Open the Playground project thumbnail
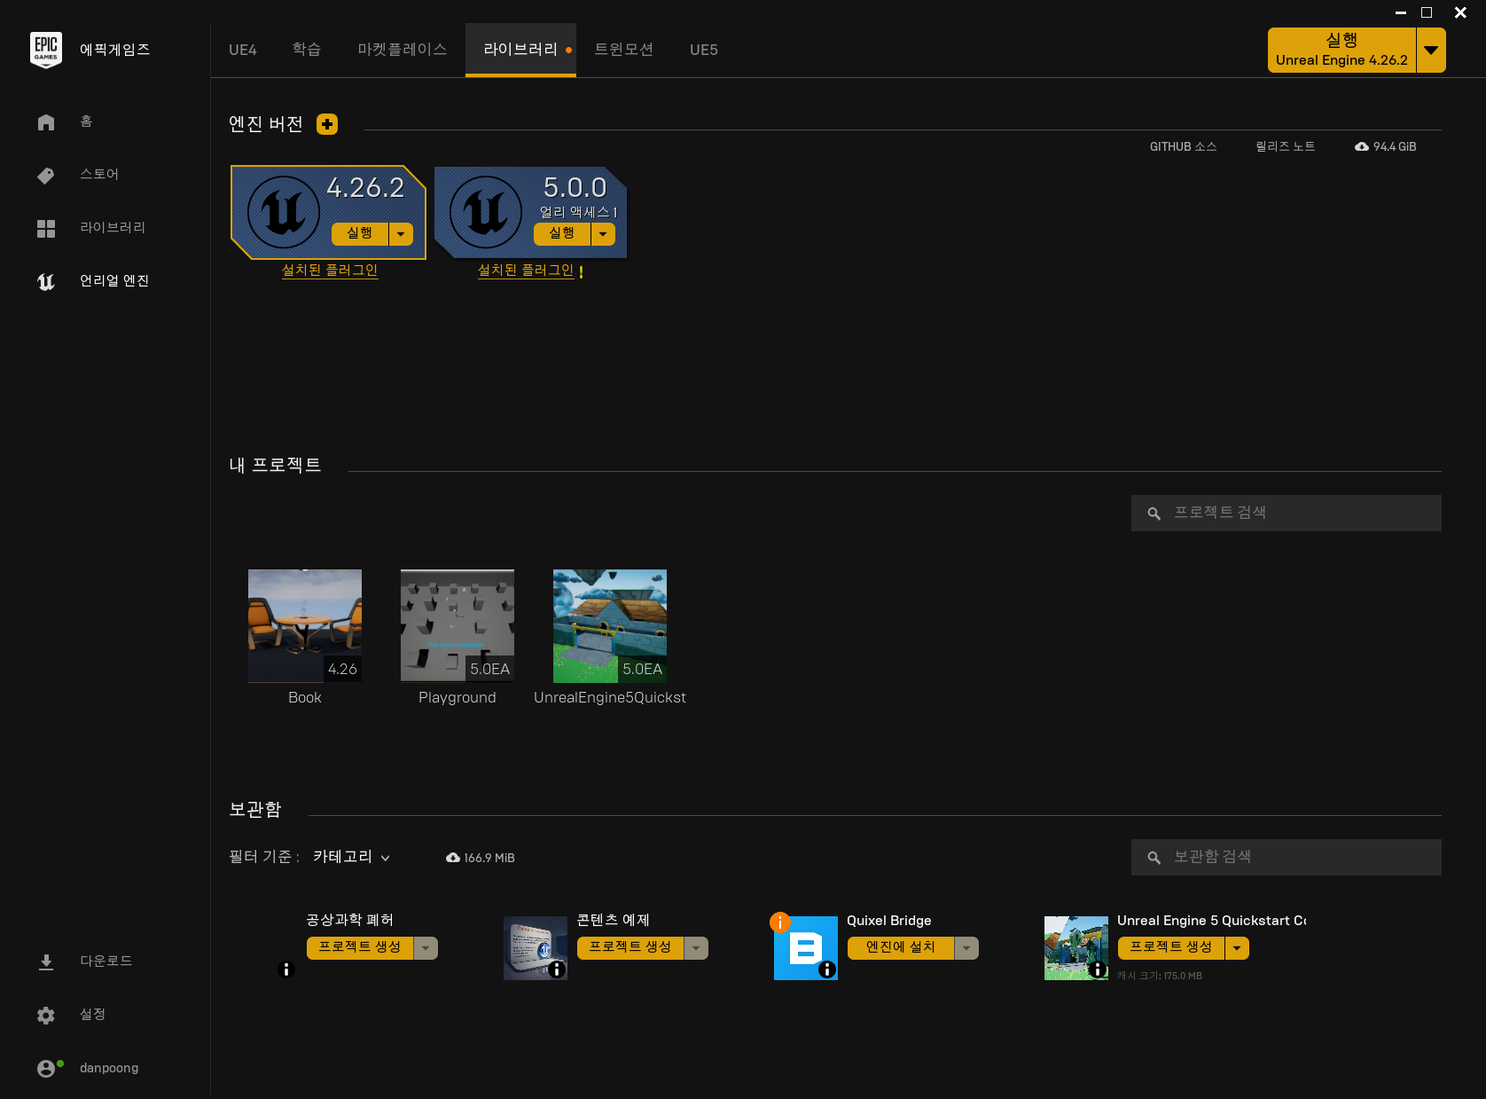The width and height of the screenshot is (1486, 1099). (458, 625)
